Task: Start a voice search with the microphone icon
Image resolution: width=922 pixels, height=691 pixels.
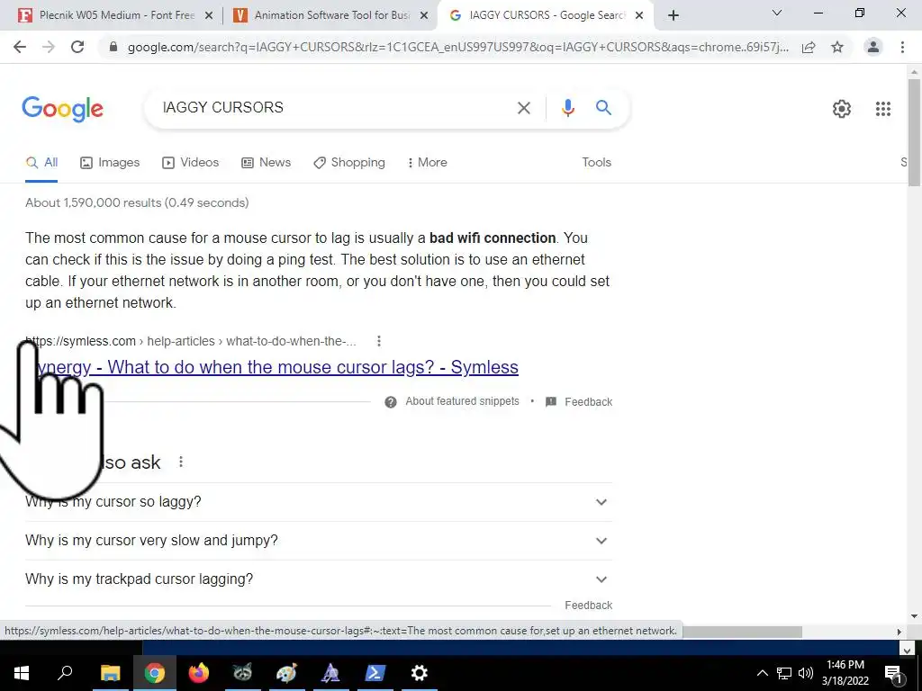Action: [567, 108]
